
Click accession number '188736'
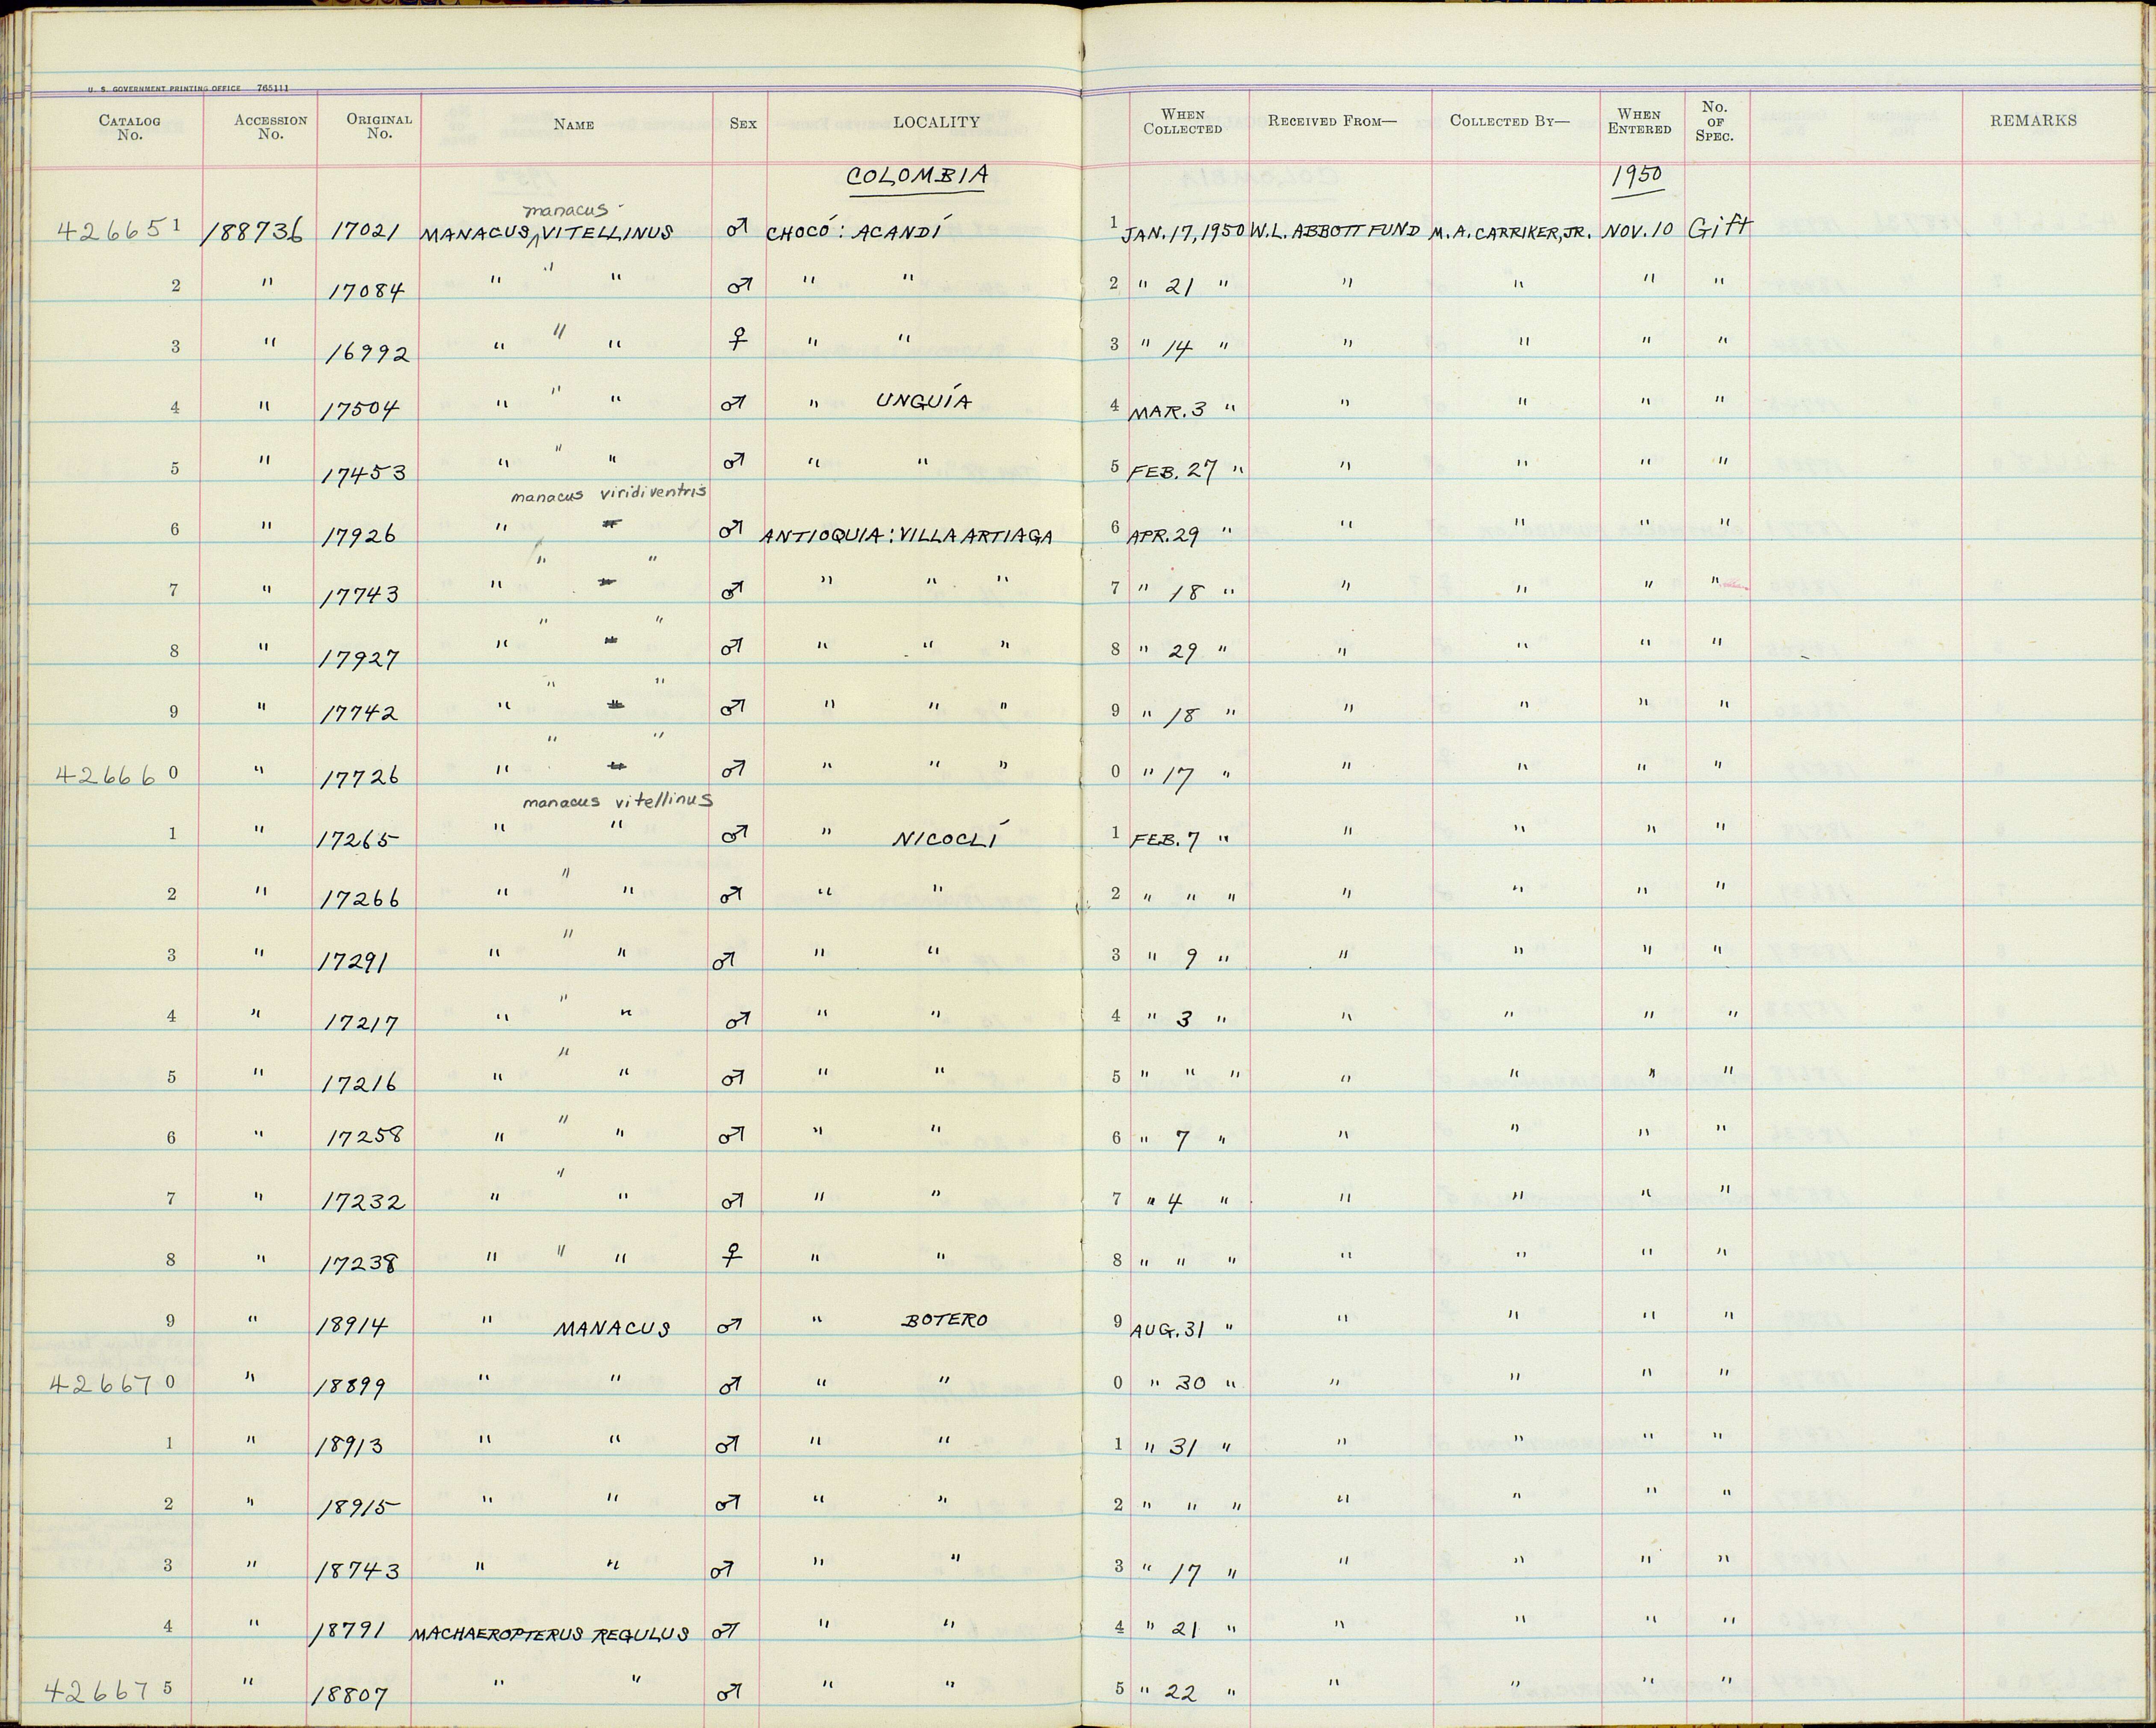coord(251,232)
